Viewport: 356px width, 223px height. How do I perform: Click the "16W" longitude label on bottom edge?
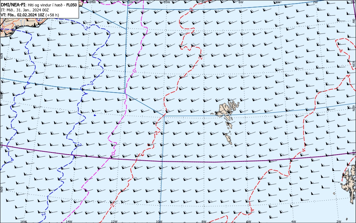tap(23, 222)
